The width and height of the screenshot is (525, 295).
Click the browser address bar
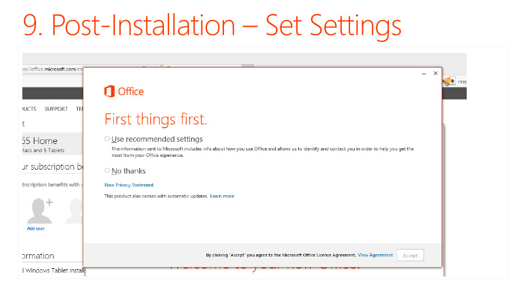click(x=52, y=69)
